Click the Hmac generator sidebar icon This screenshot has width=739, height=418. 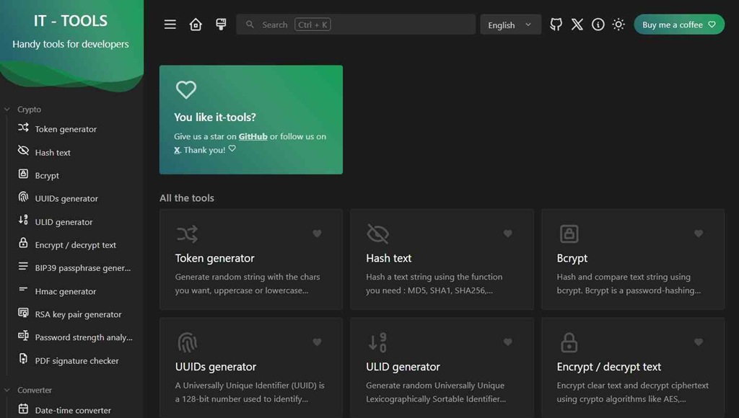pyautogui.click(x=23, y=290)
